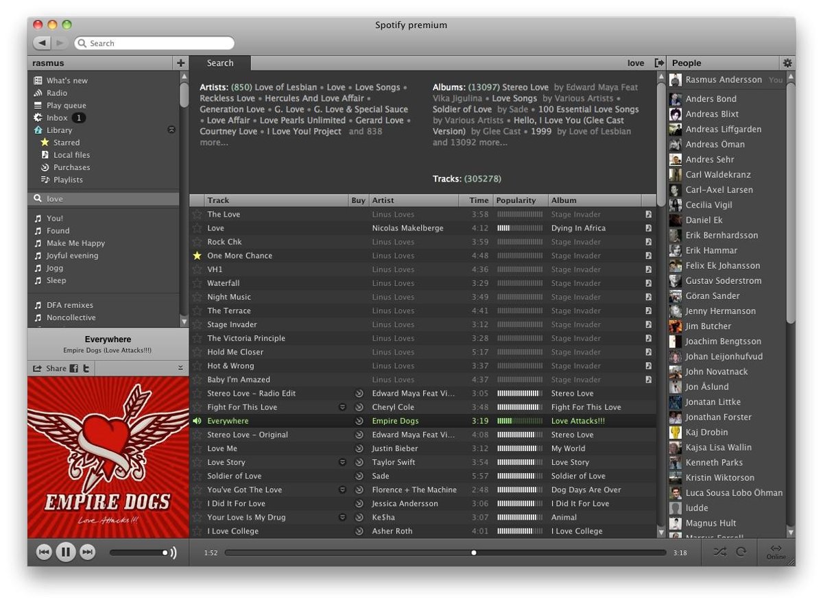This screenshot has height=604, width=823.
Task: Open Play queue in the sidebar
Action: pyautogui.click(x=66, y=106)
